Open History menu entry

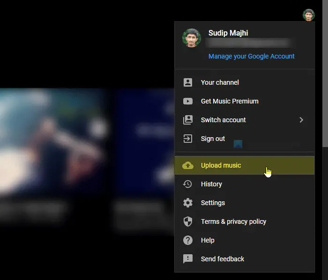(245, 184)
